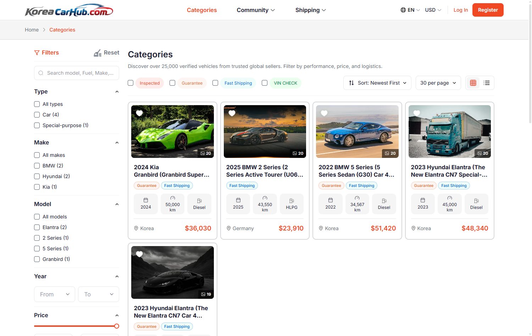Click the KoreaCarHub.com logo
The height and width of the screenshot is (336, 532).
pos(69,10)
